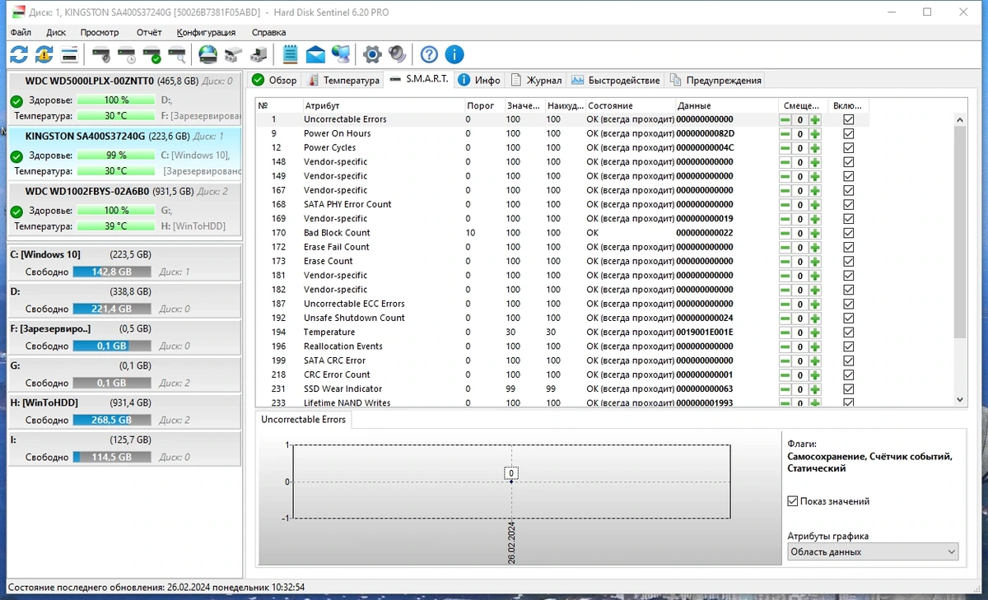The width and height of the screenshot is (988, 600).
Task: Click the 142,8 GB free space bar
Action: pyautogui.click(x=112, y=272)
